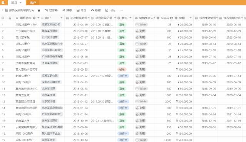
Task: Open the 初次联系时间 column dropdown arrow
Action: (89, 18)
